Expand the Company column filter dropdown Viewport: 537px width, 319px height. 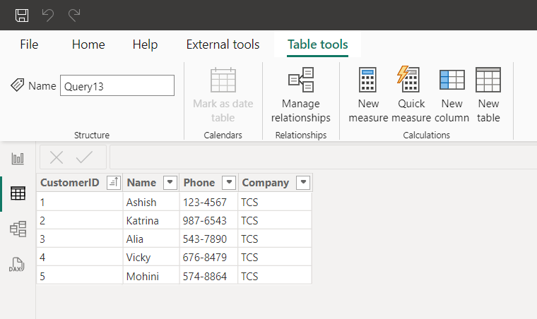(302, 183)
